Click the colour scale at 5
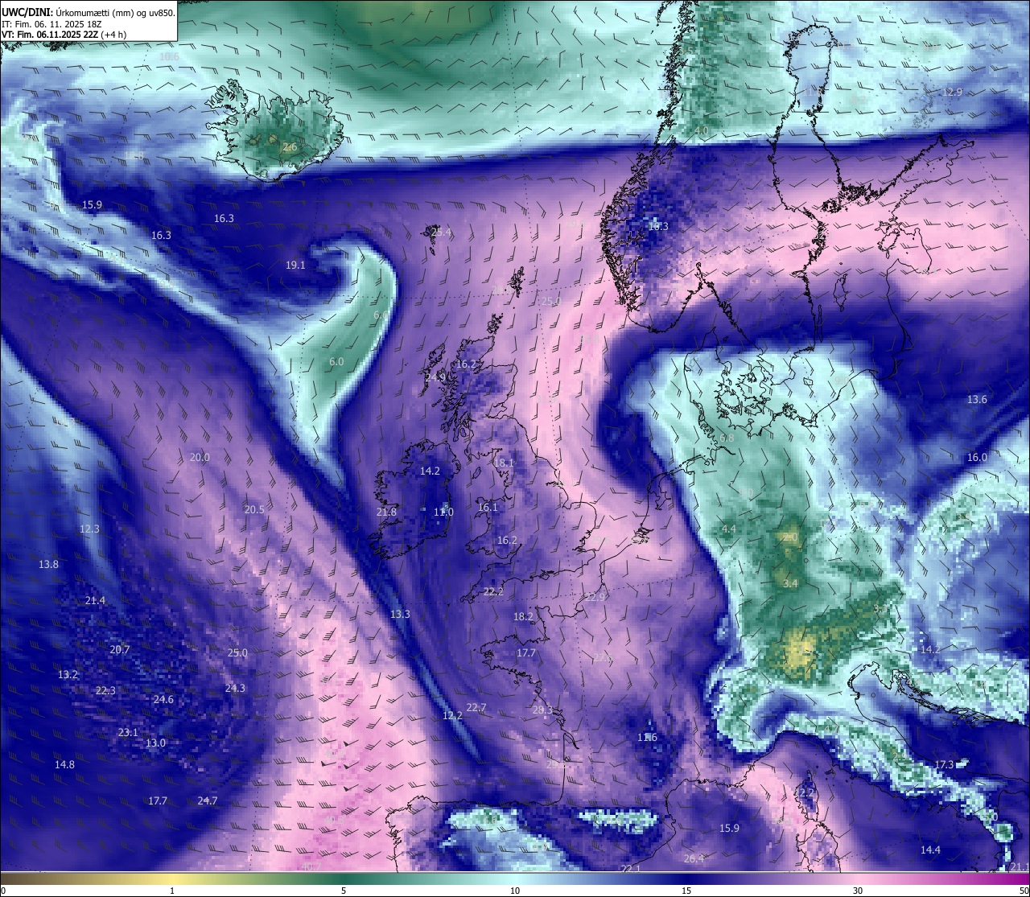Screen dimensions: 1030x897 pos(344,891)
